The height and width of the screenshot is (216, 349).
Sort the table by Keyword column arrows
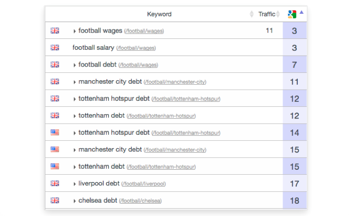tap(252, 14)
